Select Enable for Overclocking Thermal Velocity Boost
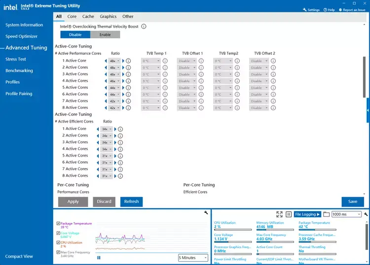The image size is (370, 265). click(x=105, y=34)
